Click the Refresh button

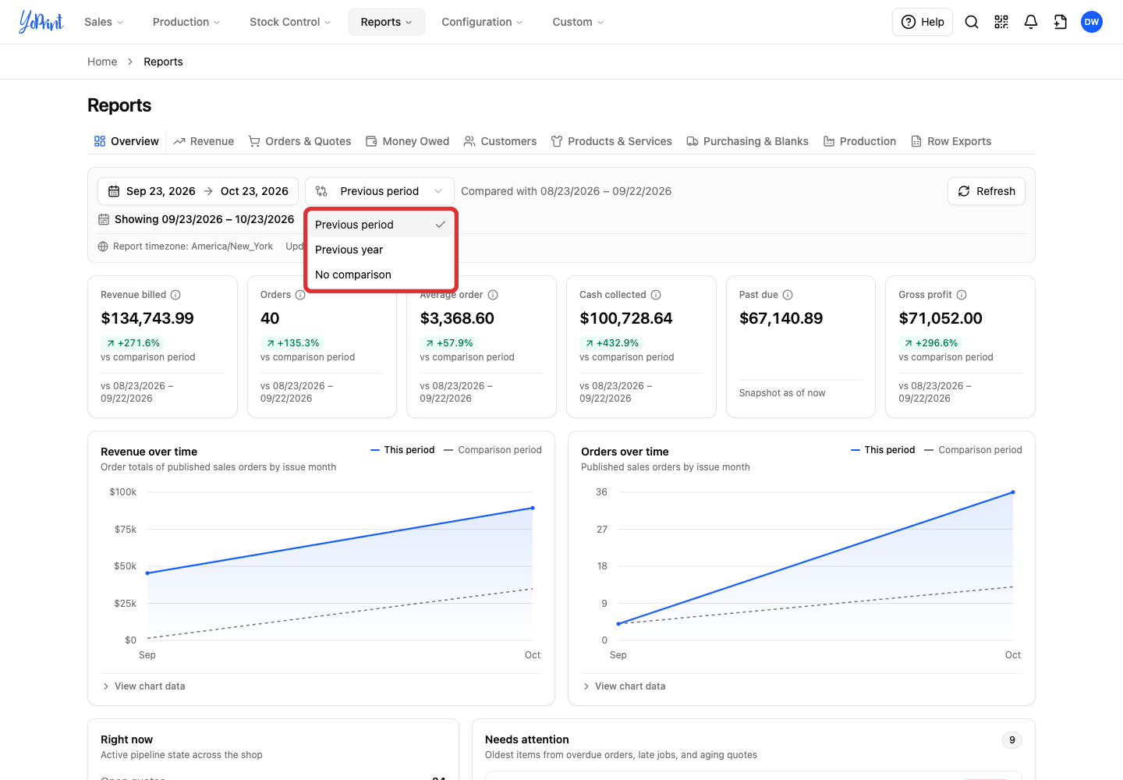tap(987, 191)
